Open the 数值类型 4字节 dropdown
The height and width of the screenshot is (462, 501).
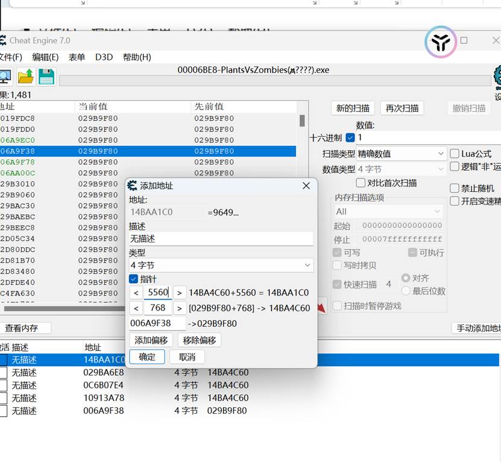coord(401,169)
